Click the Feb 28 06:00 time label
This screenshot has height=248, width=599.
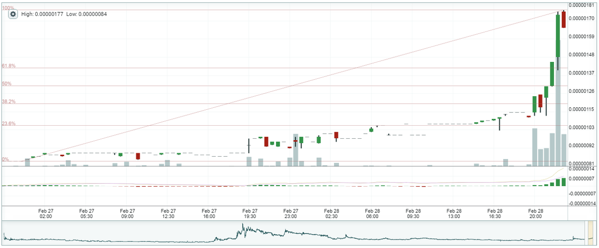pyautogui.click(x=372, y=214)
